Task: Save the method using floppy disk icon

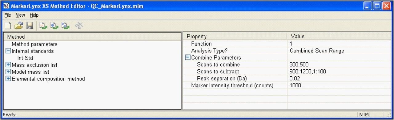Action: click(29, 26)
